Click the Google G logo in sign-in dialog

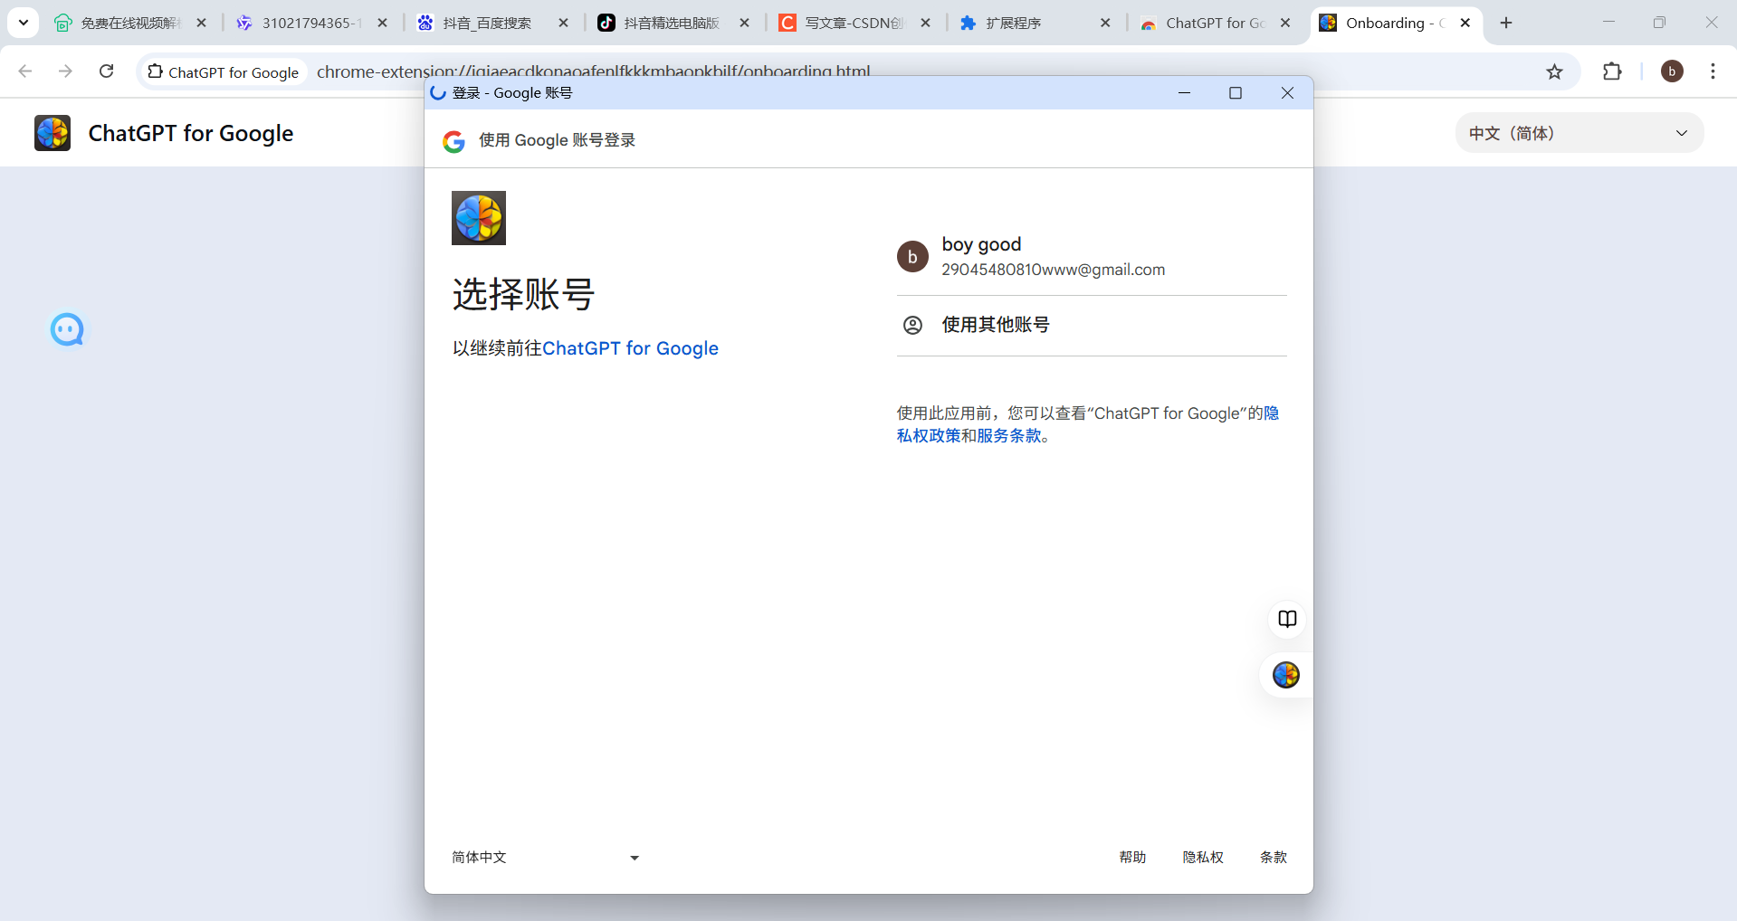point(453,141)
